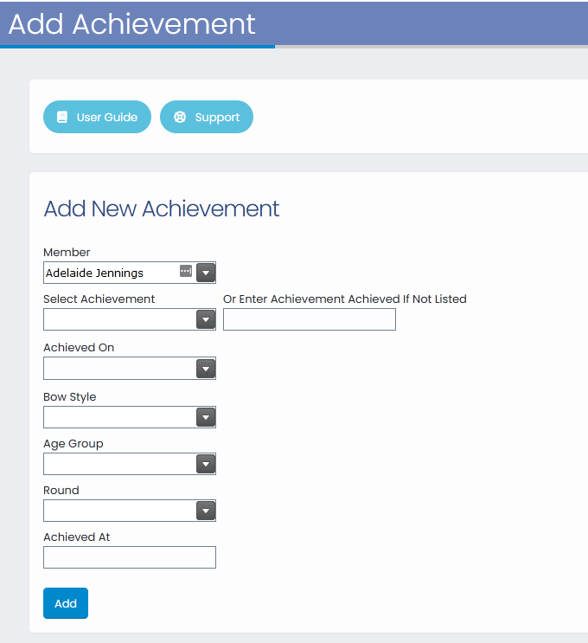Screen dimensions: 588x643
Task: Click the Achieved On date field
Action: (x=120, y=369)
